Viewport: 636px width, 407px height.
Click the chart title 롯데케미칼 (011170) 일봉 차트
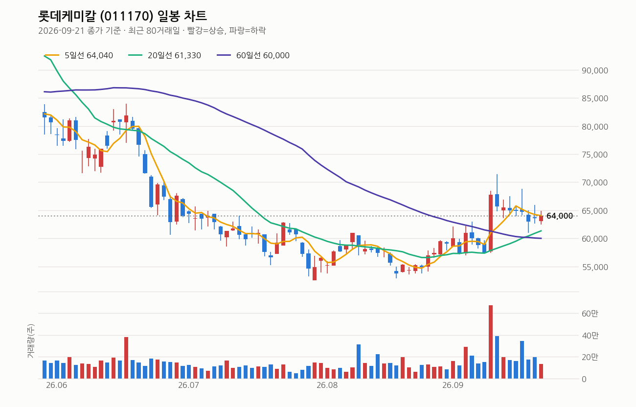(x=122, y=16)
